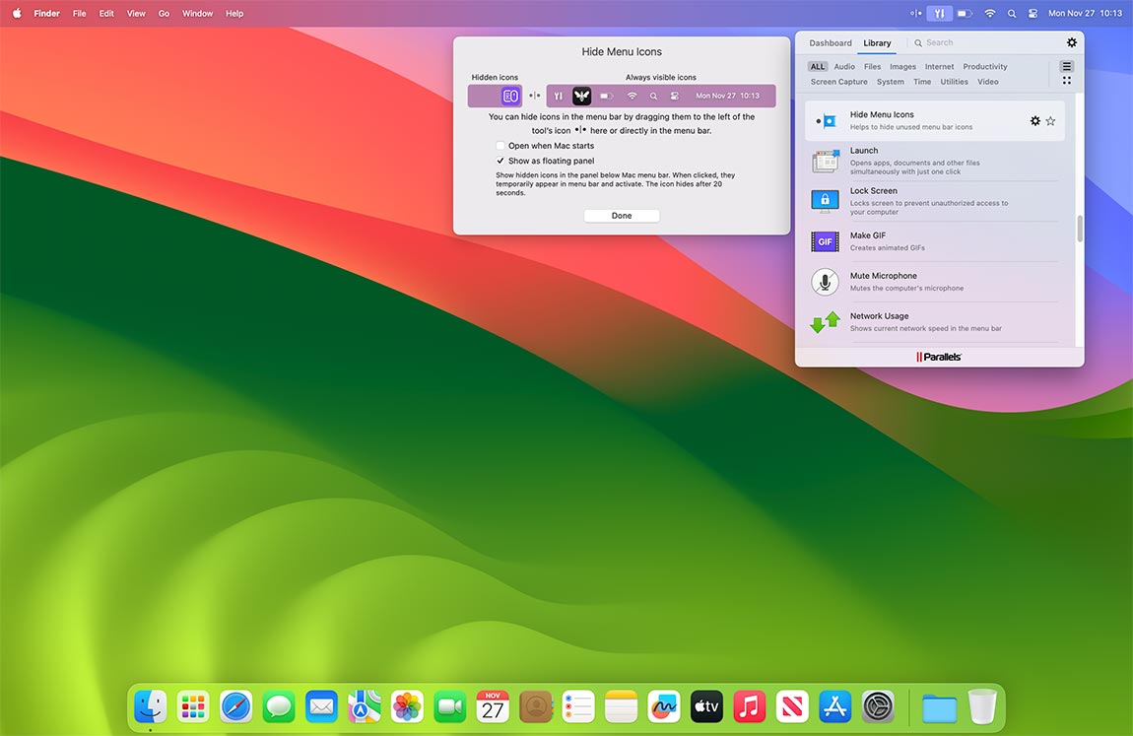Enable Open when Mac starts
Image resolution: width=1133 pixels, height=736 pixels.
click(x=500, y=145)
